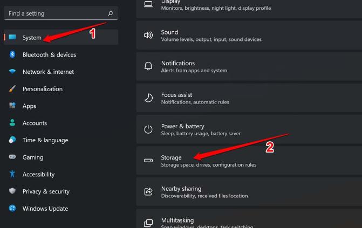Open Storage settings card
Viewport: 362px width, 228px height.
tap(249, 161)
